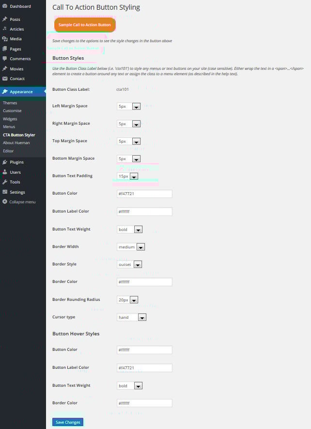Select the Appearance brush icon

(x=6, y=91)
